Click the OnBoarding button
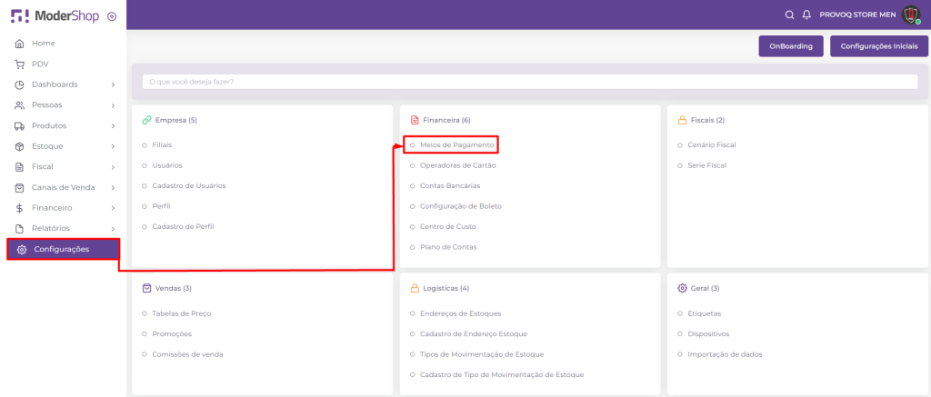The width and height of the screenshot is (931, 397). click(791, 46)
